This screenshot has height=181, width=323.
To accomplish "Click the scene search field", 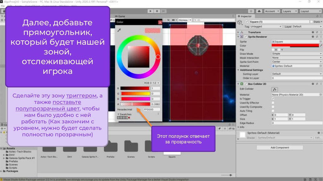I will 214,20.
